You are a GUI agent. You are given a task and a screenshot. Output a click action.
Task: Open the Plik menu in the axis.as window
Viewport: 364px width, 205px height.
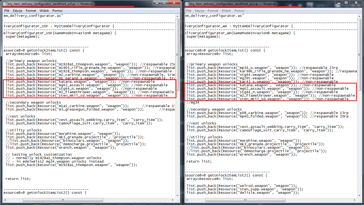[189, 11]
